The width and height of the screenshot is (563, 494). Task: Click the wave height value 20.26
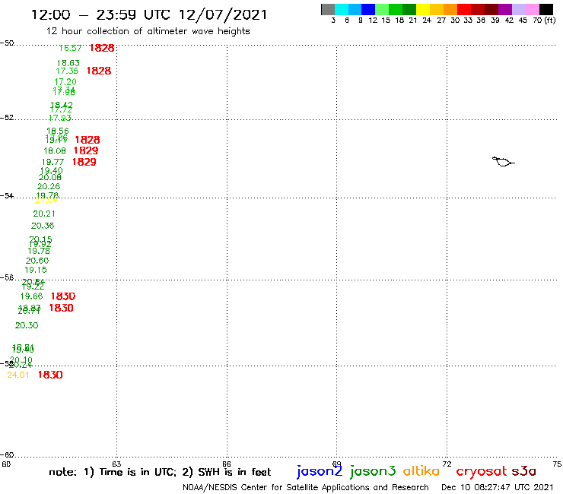click(x=49, y=186)
